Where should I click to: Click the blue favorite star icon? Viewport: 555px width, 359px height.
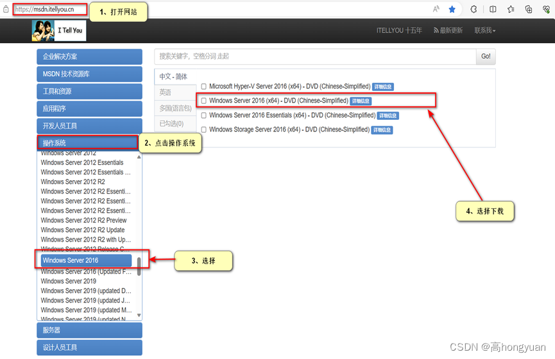tap(452, 10)
